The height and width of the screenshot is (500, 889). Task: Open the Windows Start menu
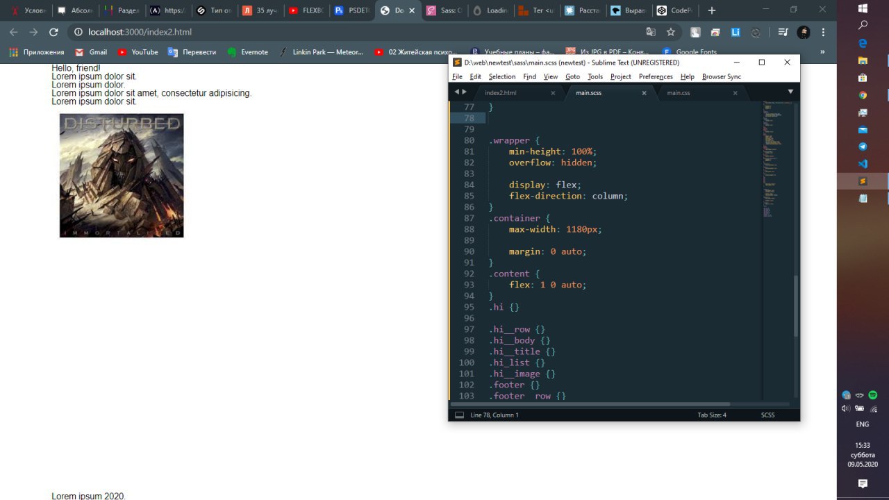tap(863, 8)
